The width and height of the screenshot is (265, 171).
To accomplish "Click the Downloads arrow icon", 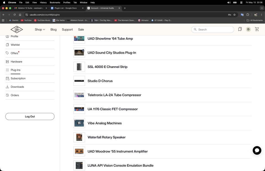I will [7, 87].
